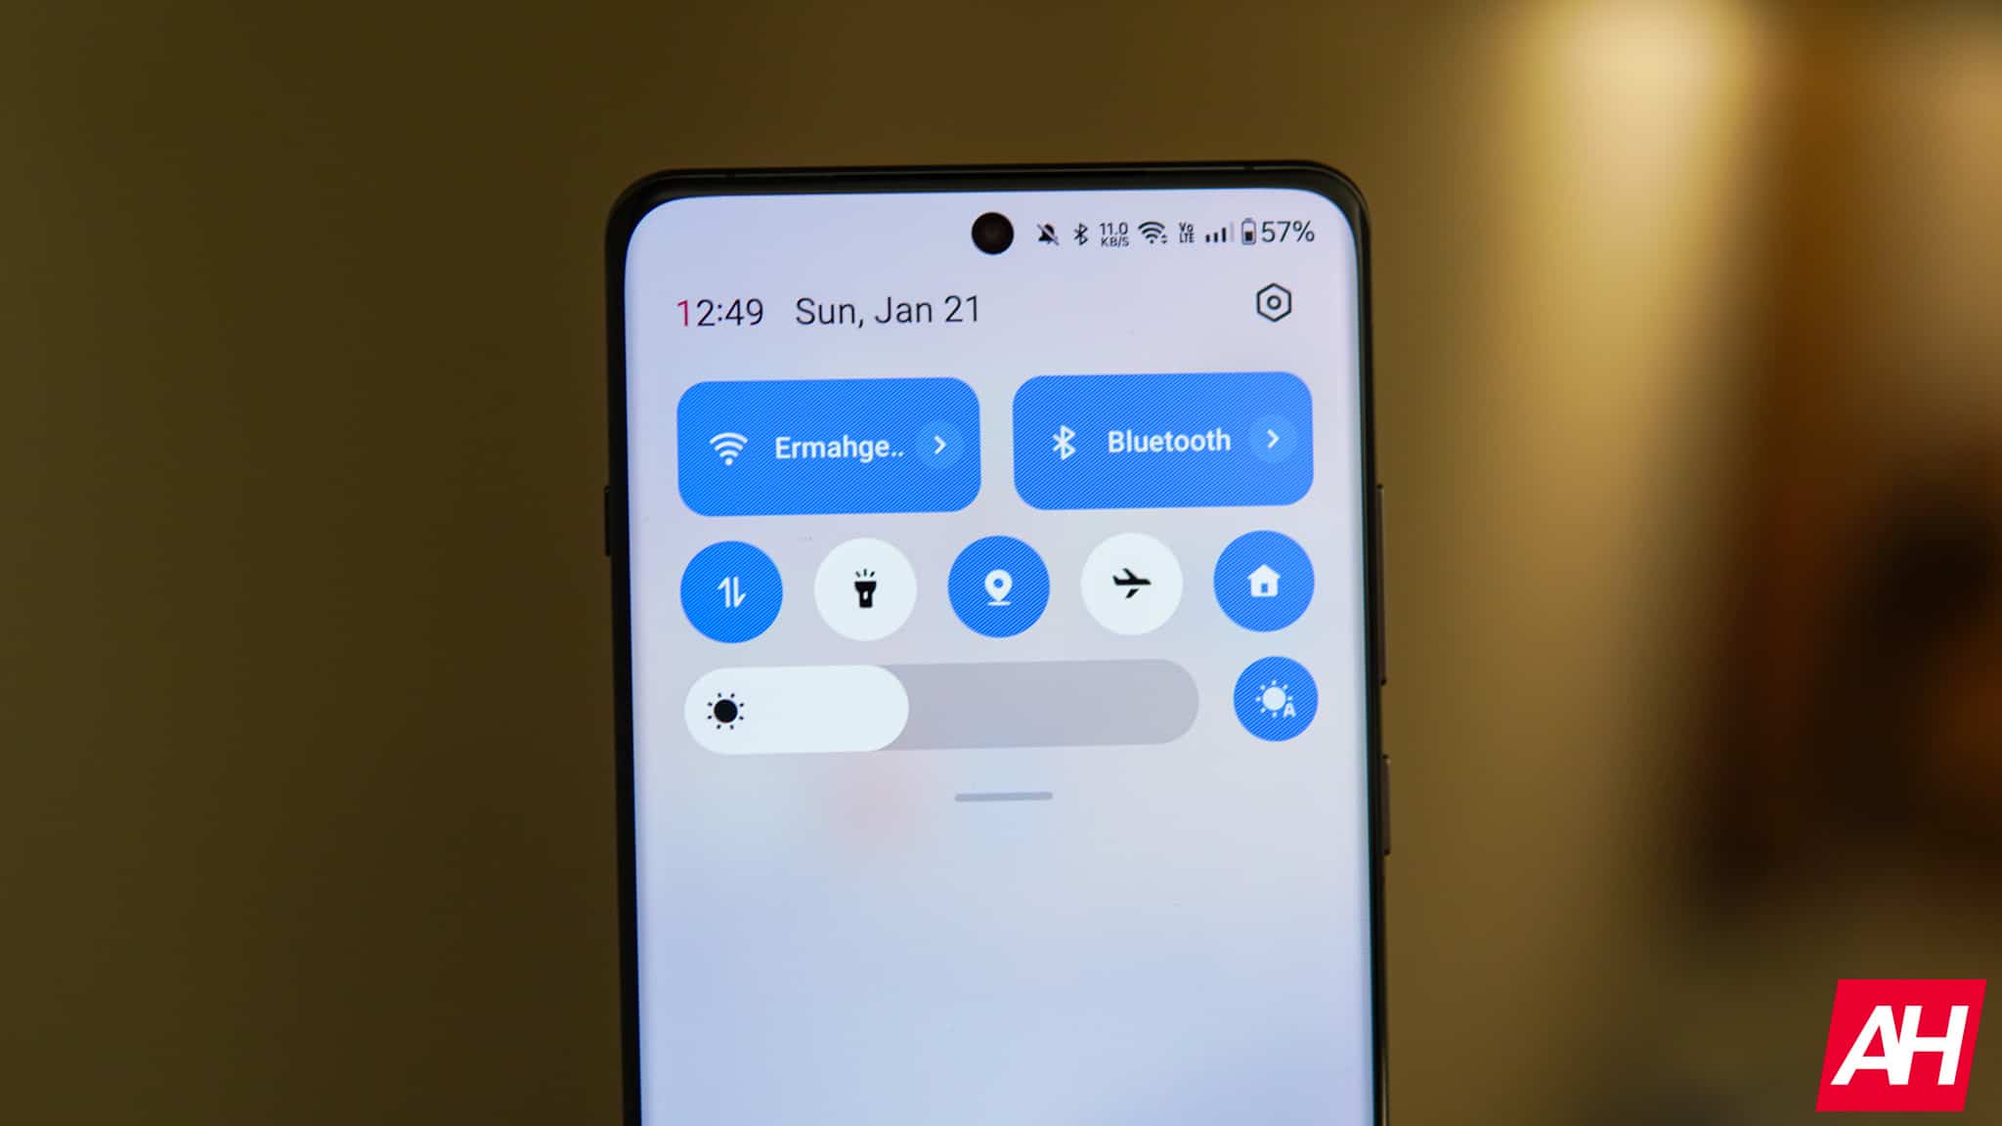Open the Settings gear icon
This screenshot has height=1126, width=2002.
[1271, 302]
